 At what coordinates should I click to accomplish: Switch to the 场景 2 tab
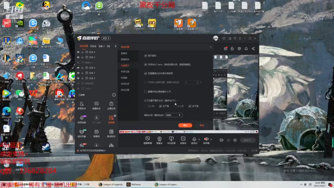click(x=101, y=46)
